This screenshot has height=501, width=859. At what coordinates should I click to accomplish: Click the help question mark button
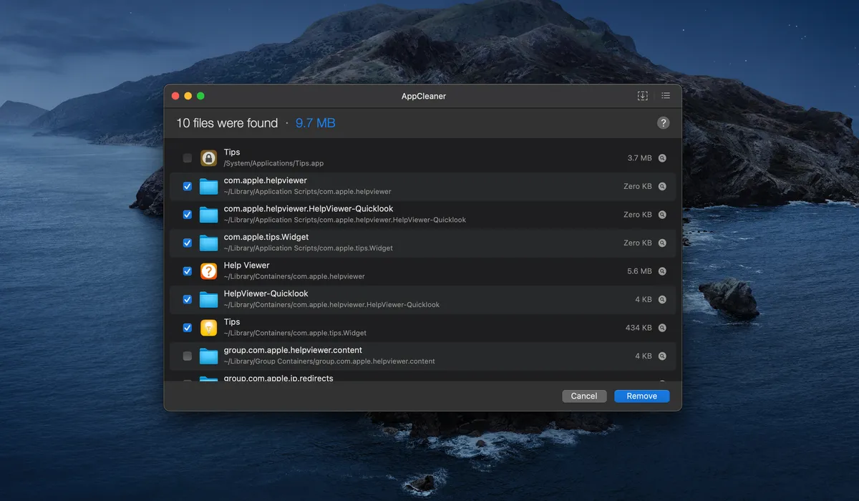(664, 123)
